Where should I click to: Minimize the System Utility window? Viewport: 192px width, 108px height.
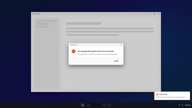point(150,14)
